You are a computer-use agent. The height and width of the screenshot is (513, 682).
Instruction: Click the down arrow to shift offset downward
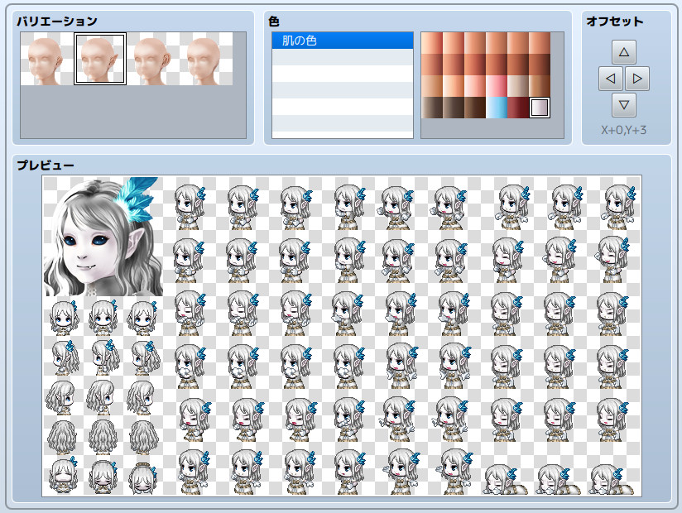tap(623, 104)
